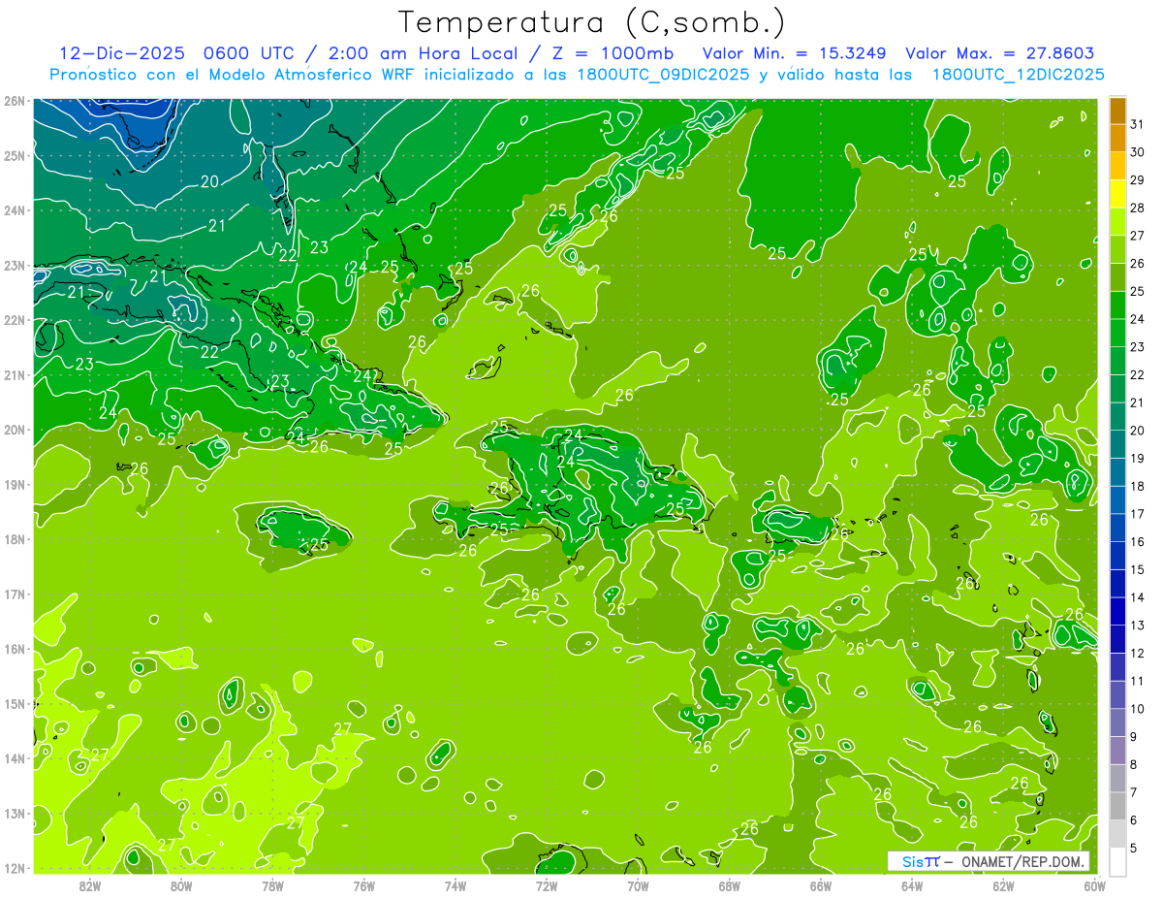
Task: Click the map title 'Temperatura (C,somb.)'
Action: click(x=592, y=21)
